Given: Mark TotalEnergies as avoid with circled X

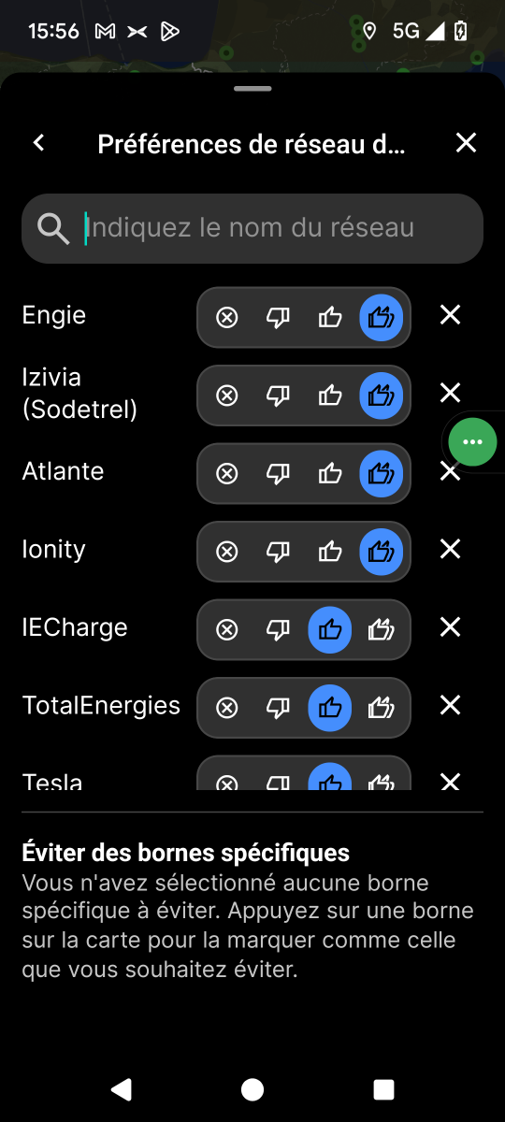Looking at the screenshot, I should point(227,708).
